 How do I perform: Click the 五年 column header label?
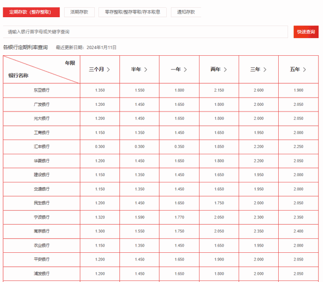295,69
